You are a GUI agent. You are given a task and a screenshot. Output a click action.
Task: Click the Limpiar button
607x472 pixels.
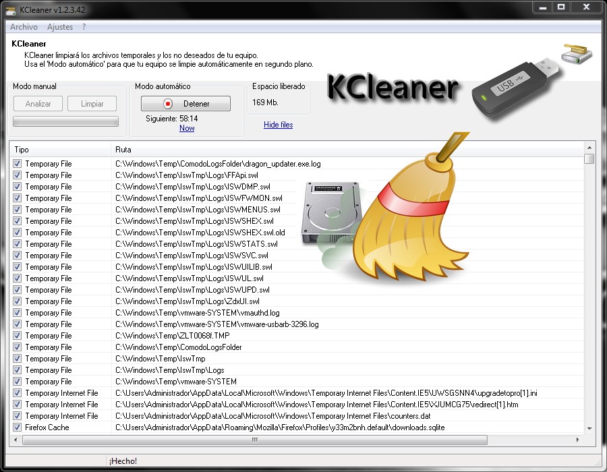pyautogui.click(x=92, y=104)
